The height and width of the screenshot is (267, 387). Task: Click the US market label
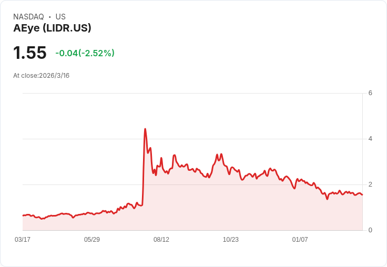60,17
